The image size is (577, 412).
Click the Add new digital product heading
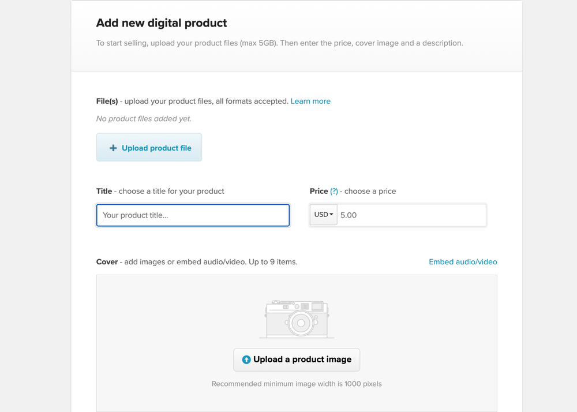pos(162,23)
